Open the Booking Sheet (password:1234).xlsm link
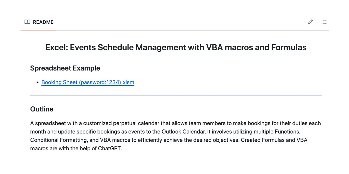 point(88,82)
